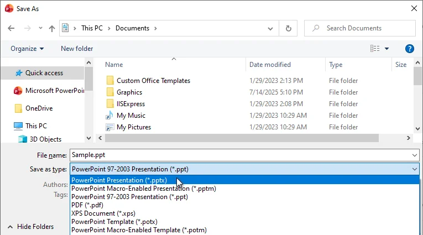Screen dimensions: 423x235
Task: Click navigation pane scroll up arrow
Action: (x=88, y=62)
